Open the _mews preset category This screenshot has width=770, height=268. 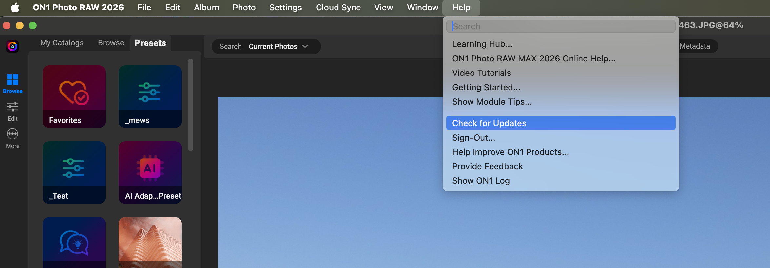150,97
